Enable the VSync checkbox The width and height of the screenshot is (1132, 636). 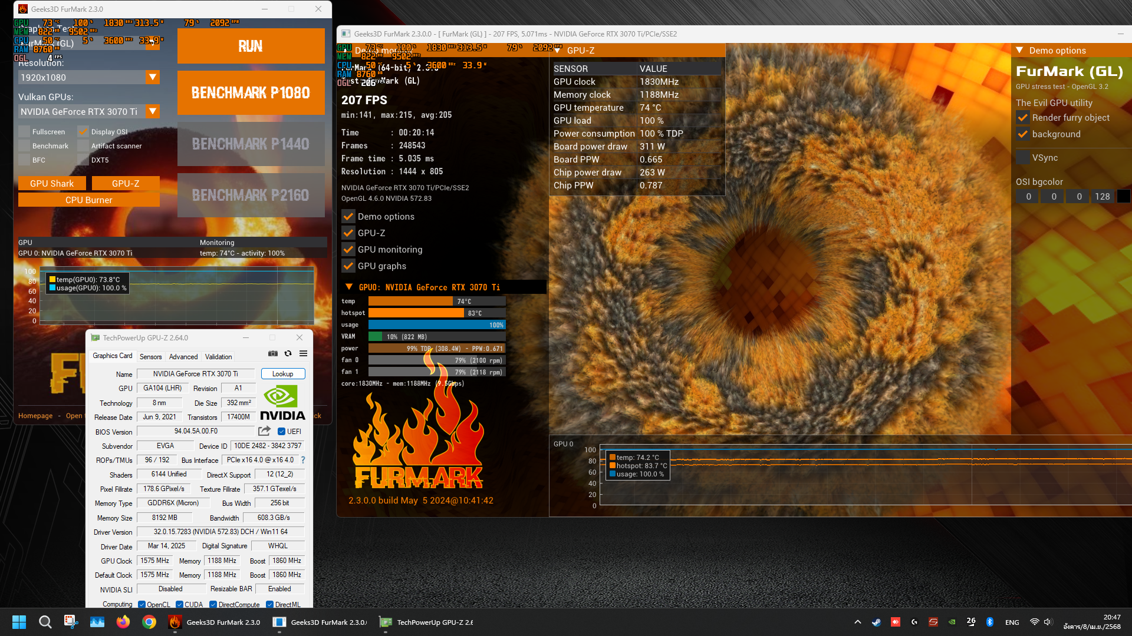coord(1023,157)
